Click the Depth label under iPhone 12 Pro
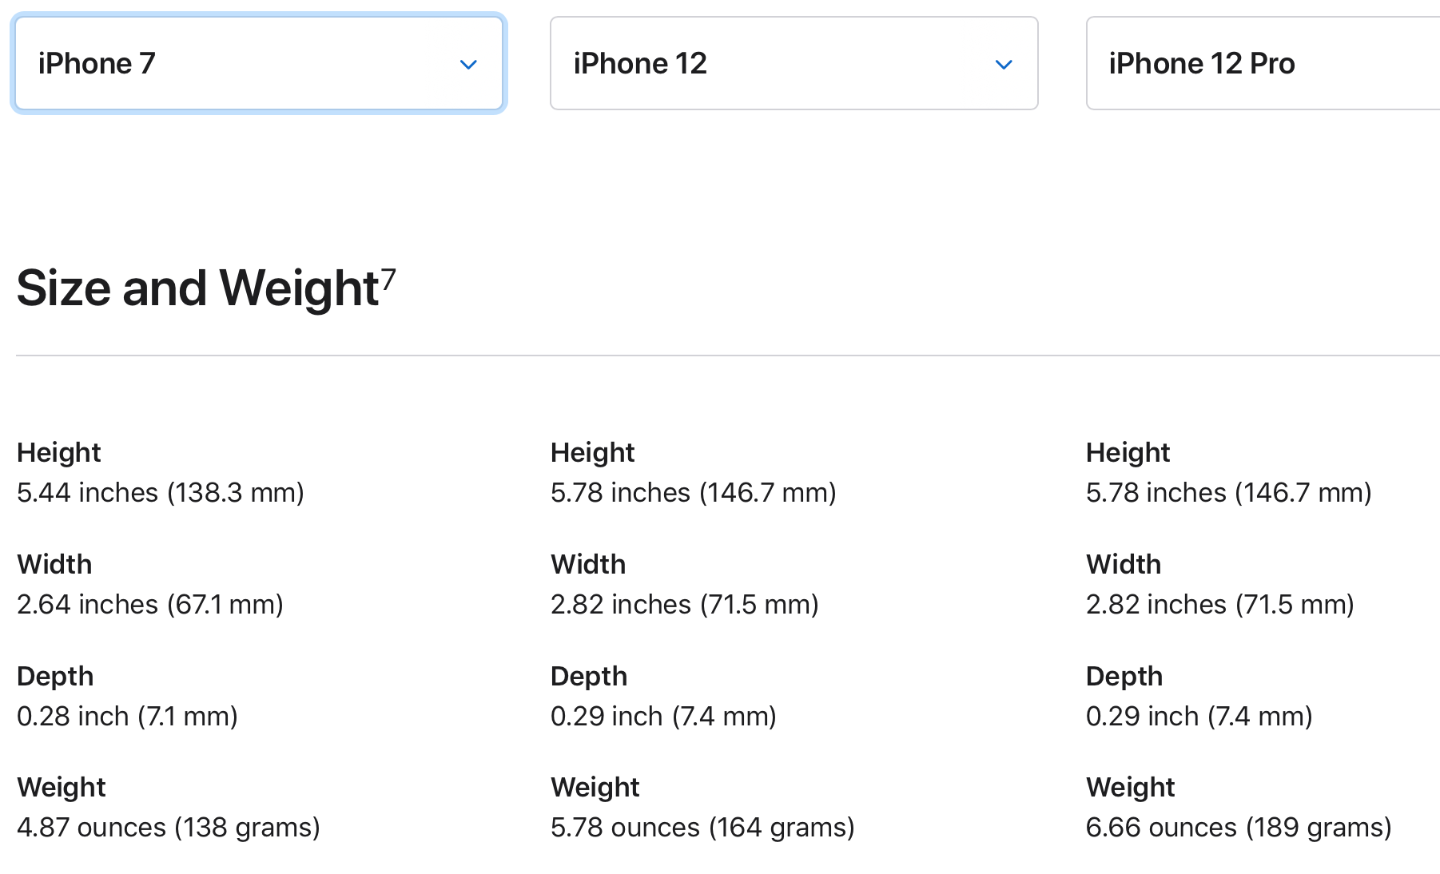1440x874 pixels. (1124, 677)
